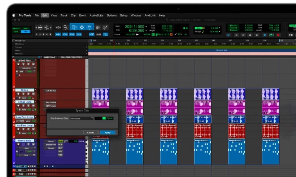Image resolution: width=296 pixels, height=177 pixels.
Task: Select the Grabber hand tool
Action: pyautogui.click(x=89, y=27)
